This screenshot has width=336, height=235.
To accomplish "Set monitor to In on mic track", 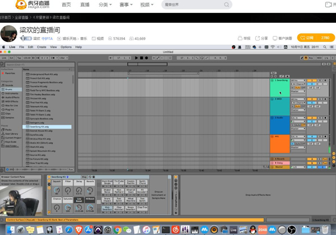I will [292, 144].
